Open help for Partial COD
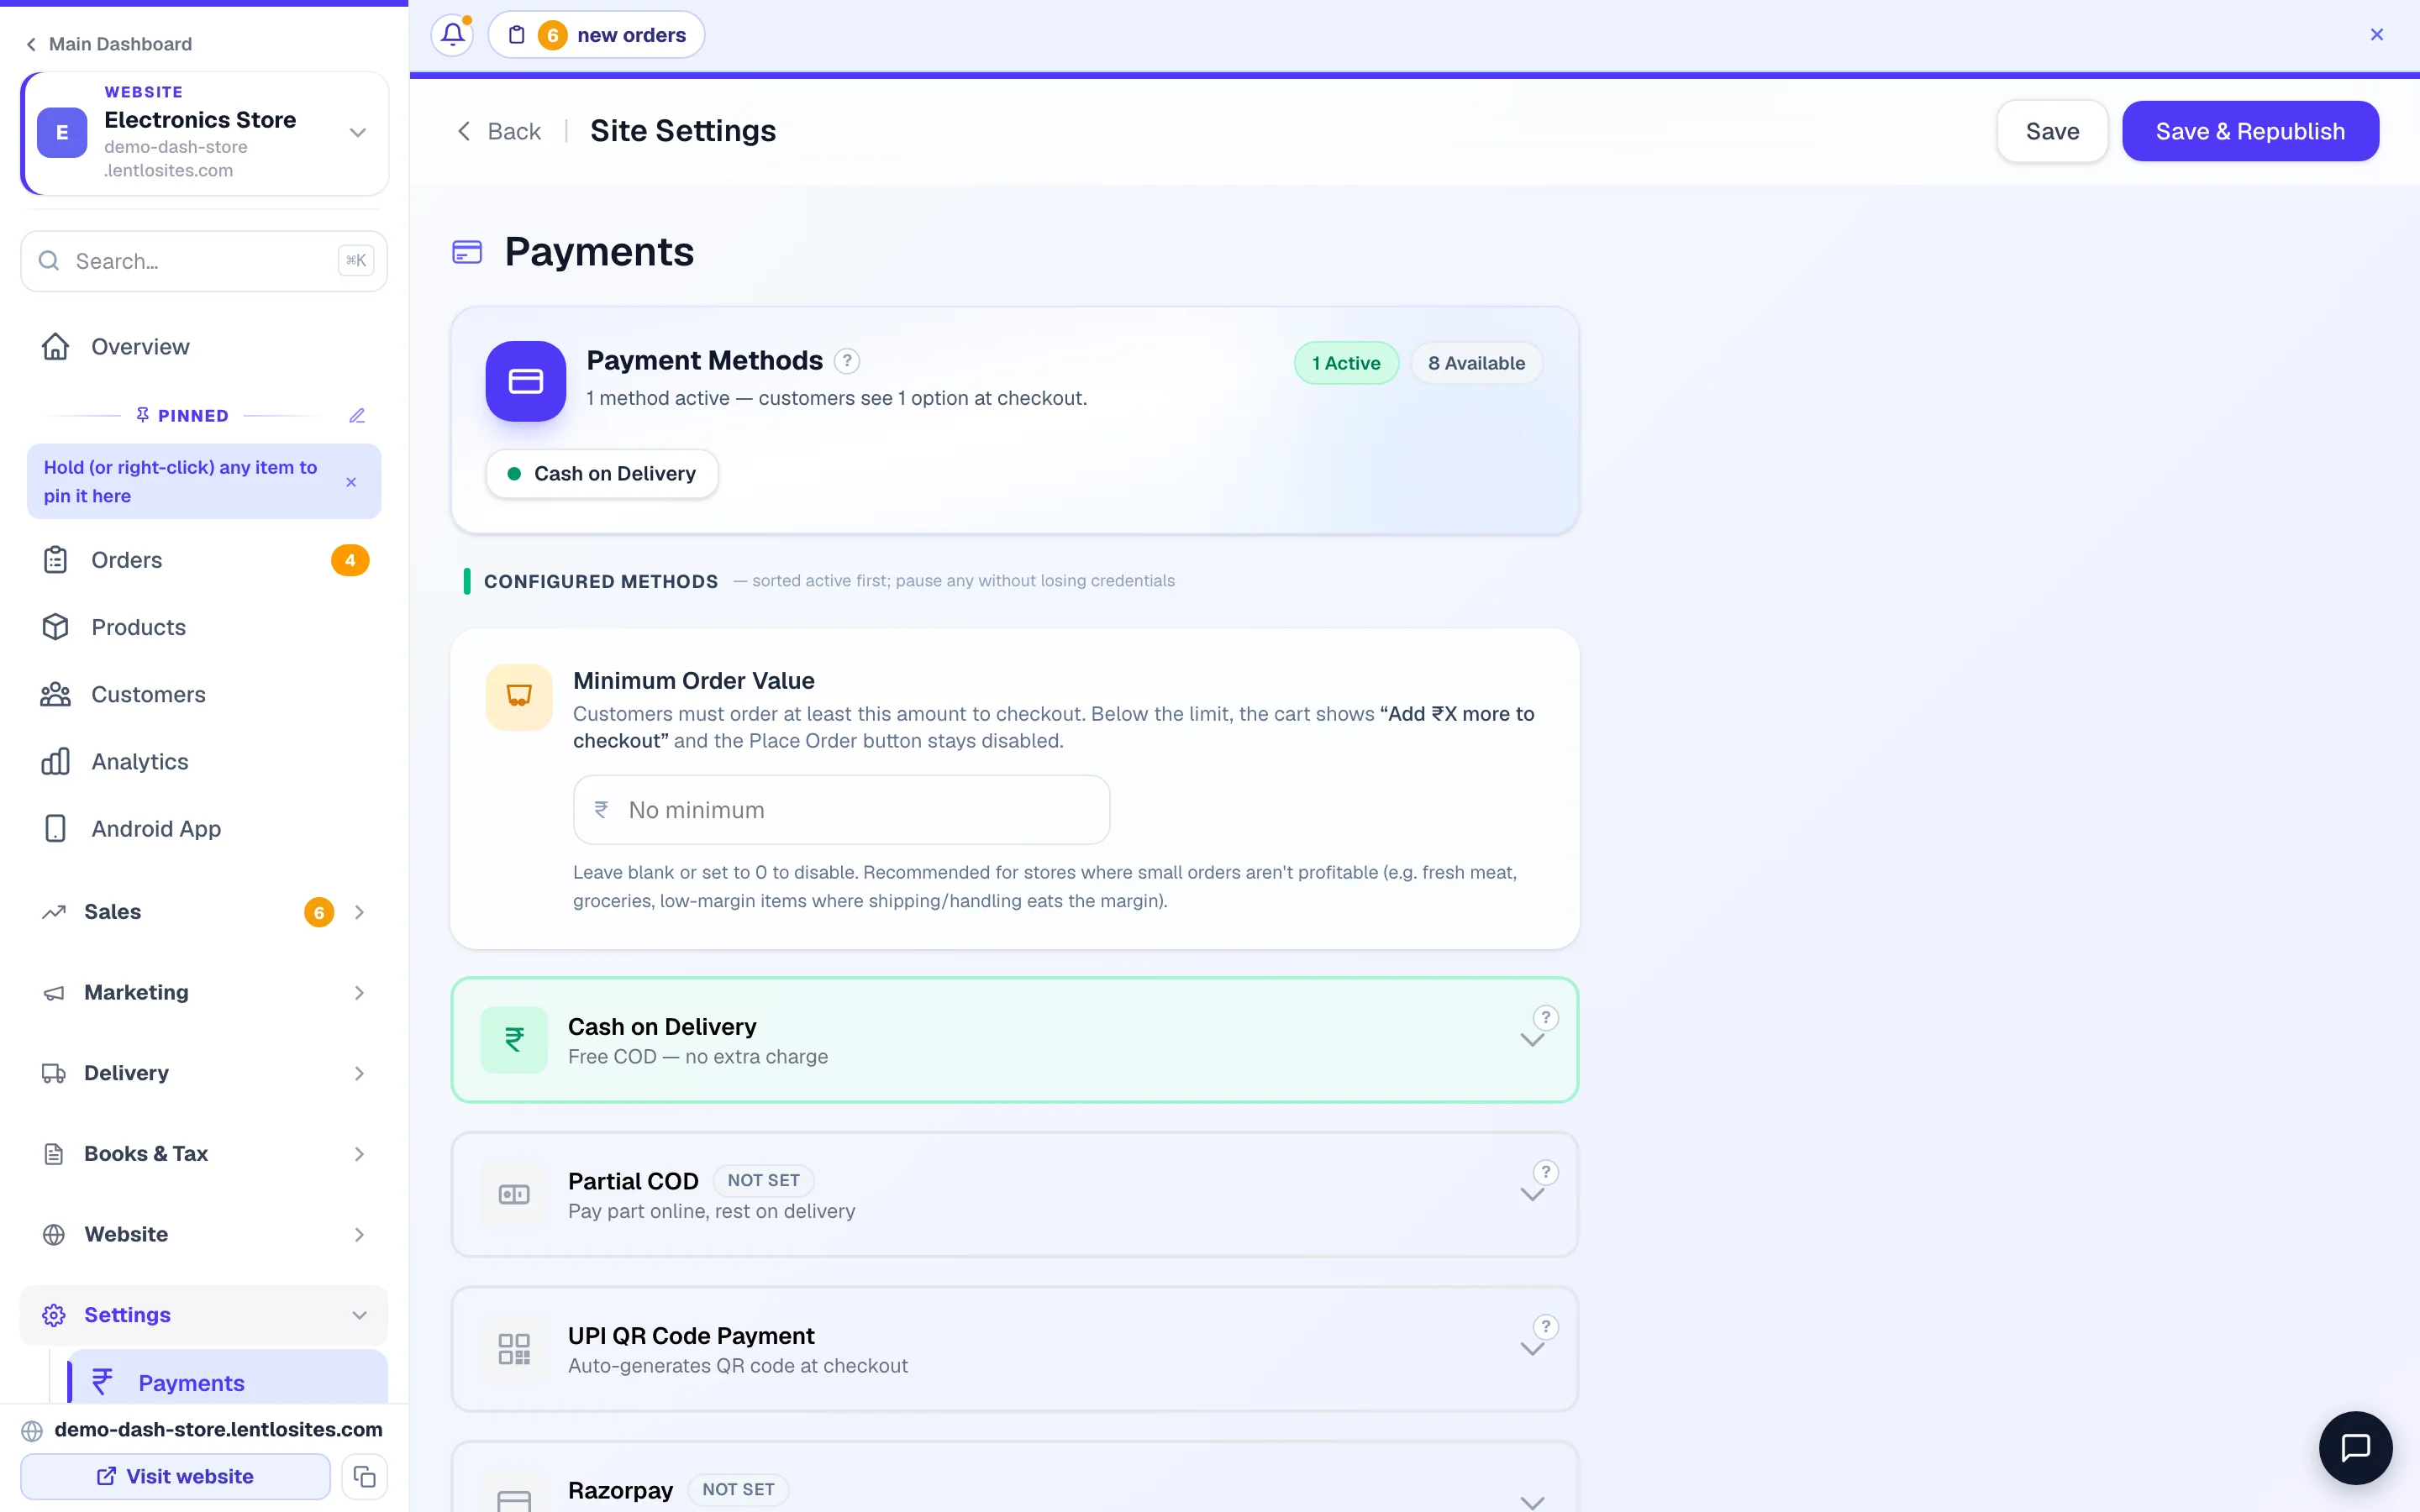 click(x=1546, y=1172)
